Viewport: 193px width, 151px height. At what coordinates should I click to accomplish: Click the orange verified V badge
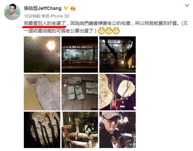(x=66, y=8)
